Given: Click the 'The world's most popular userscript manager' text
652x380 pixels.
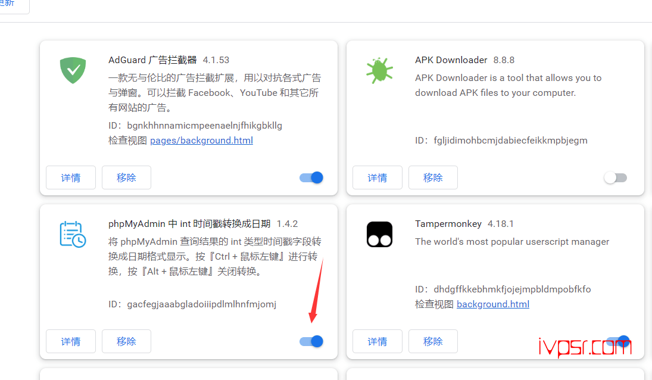Looking at the screenshot, I should [512, 242].
